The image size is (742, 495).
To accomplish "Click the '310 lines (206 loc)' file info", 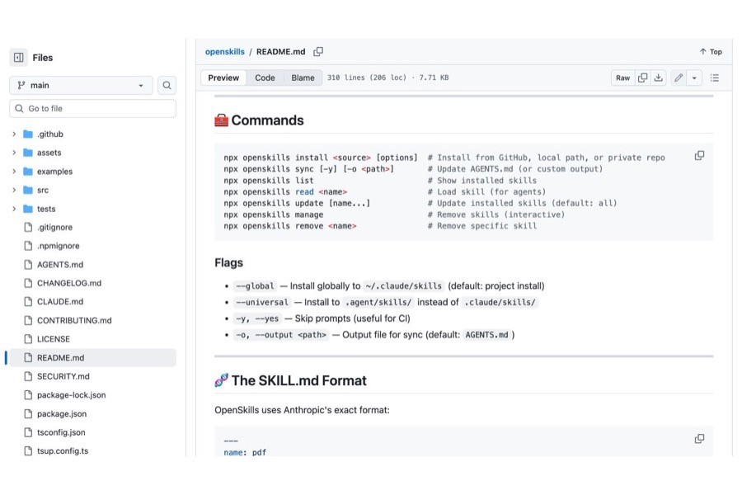I will click(x=367, y=78).
